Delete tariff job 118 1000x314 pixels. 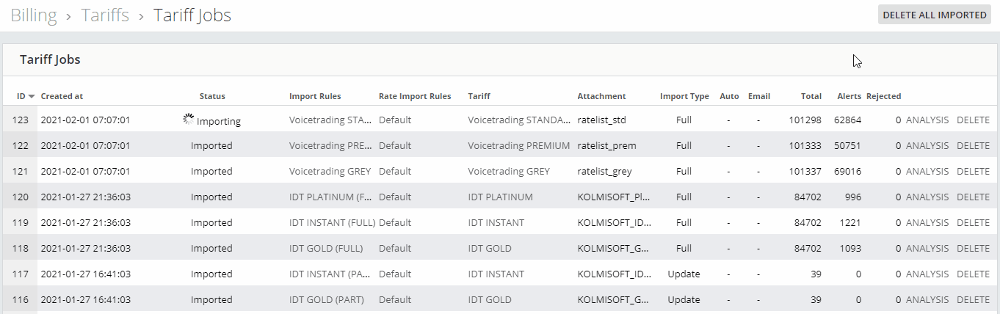[973, 249]
